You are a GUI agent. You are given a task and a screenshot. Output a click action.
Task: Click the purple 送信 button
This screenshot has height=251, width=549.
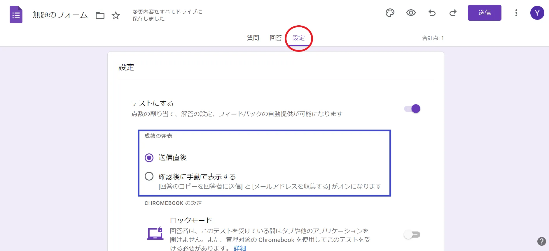point(484,13)
